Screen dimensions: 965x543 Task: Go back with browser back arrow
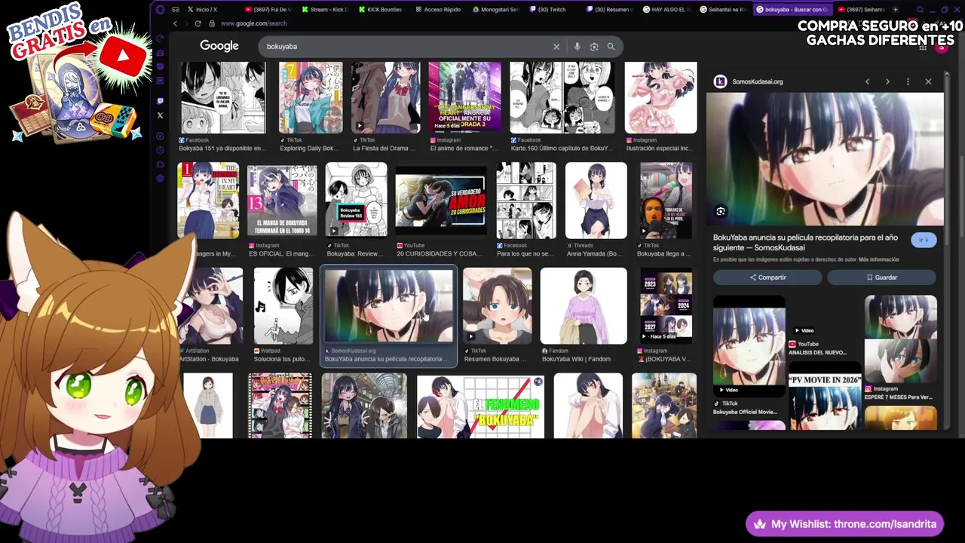coord(175,23)
